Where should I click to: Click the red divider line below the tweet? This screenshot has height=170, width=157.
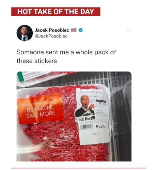(x=78, y=168)
